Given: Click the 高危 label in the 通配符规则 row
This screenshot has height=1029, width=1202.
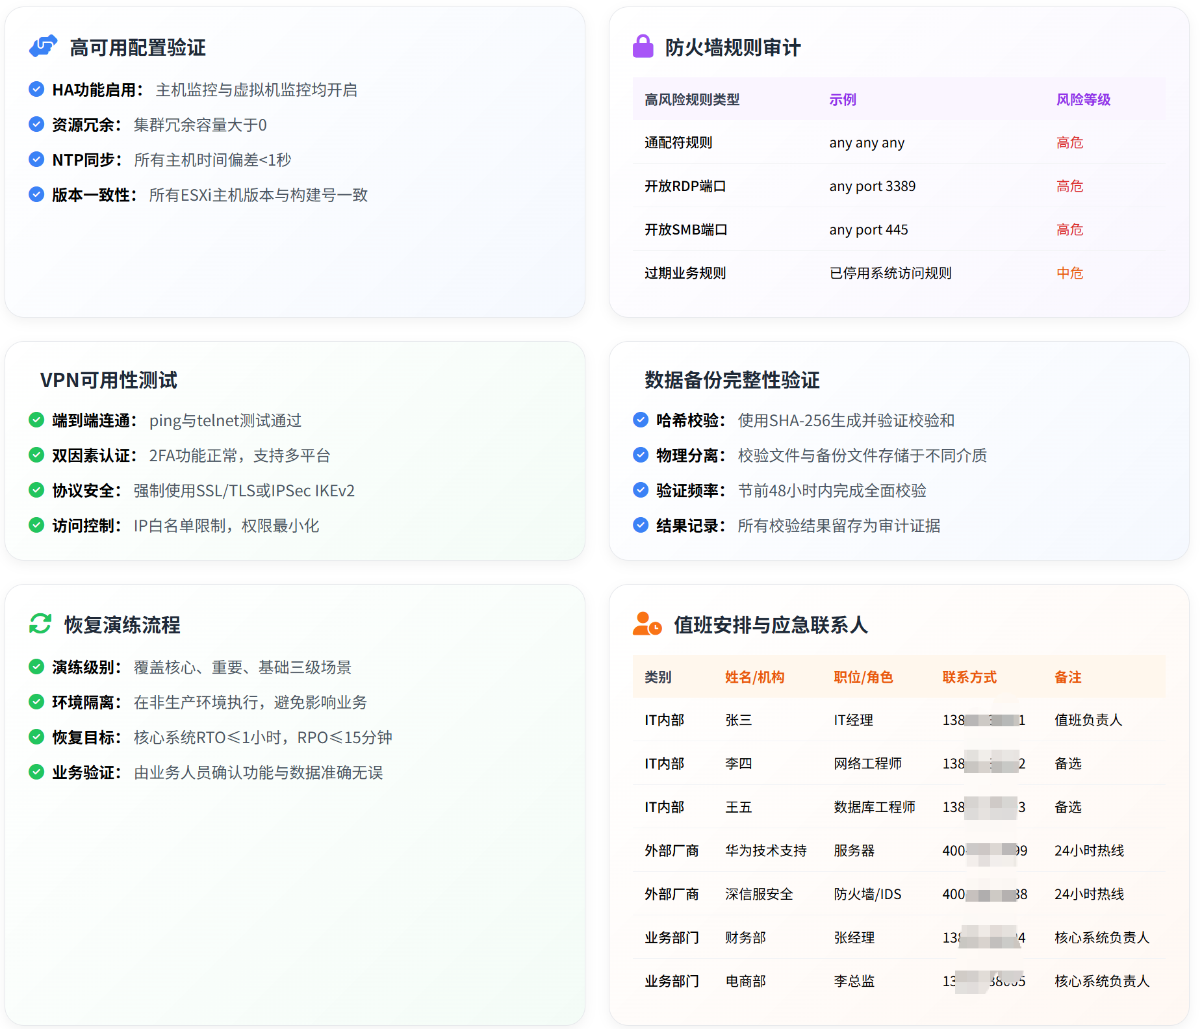Looking at the screenshot, I should click(1069, 143).
